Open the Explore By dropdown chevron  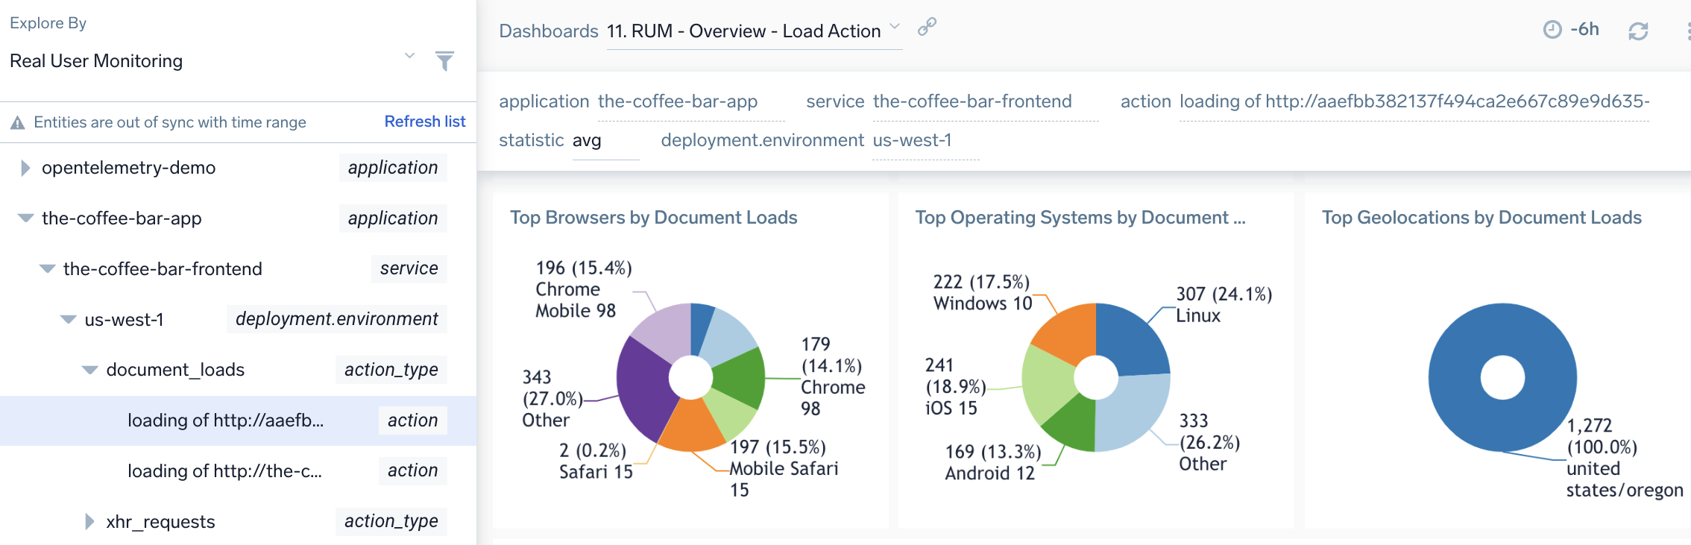(x=409, y=56)
